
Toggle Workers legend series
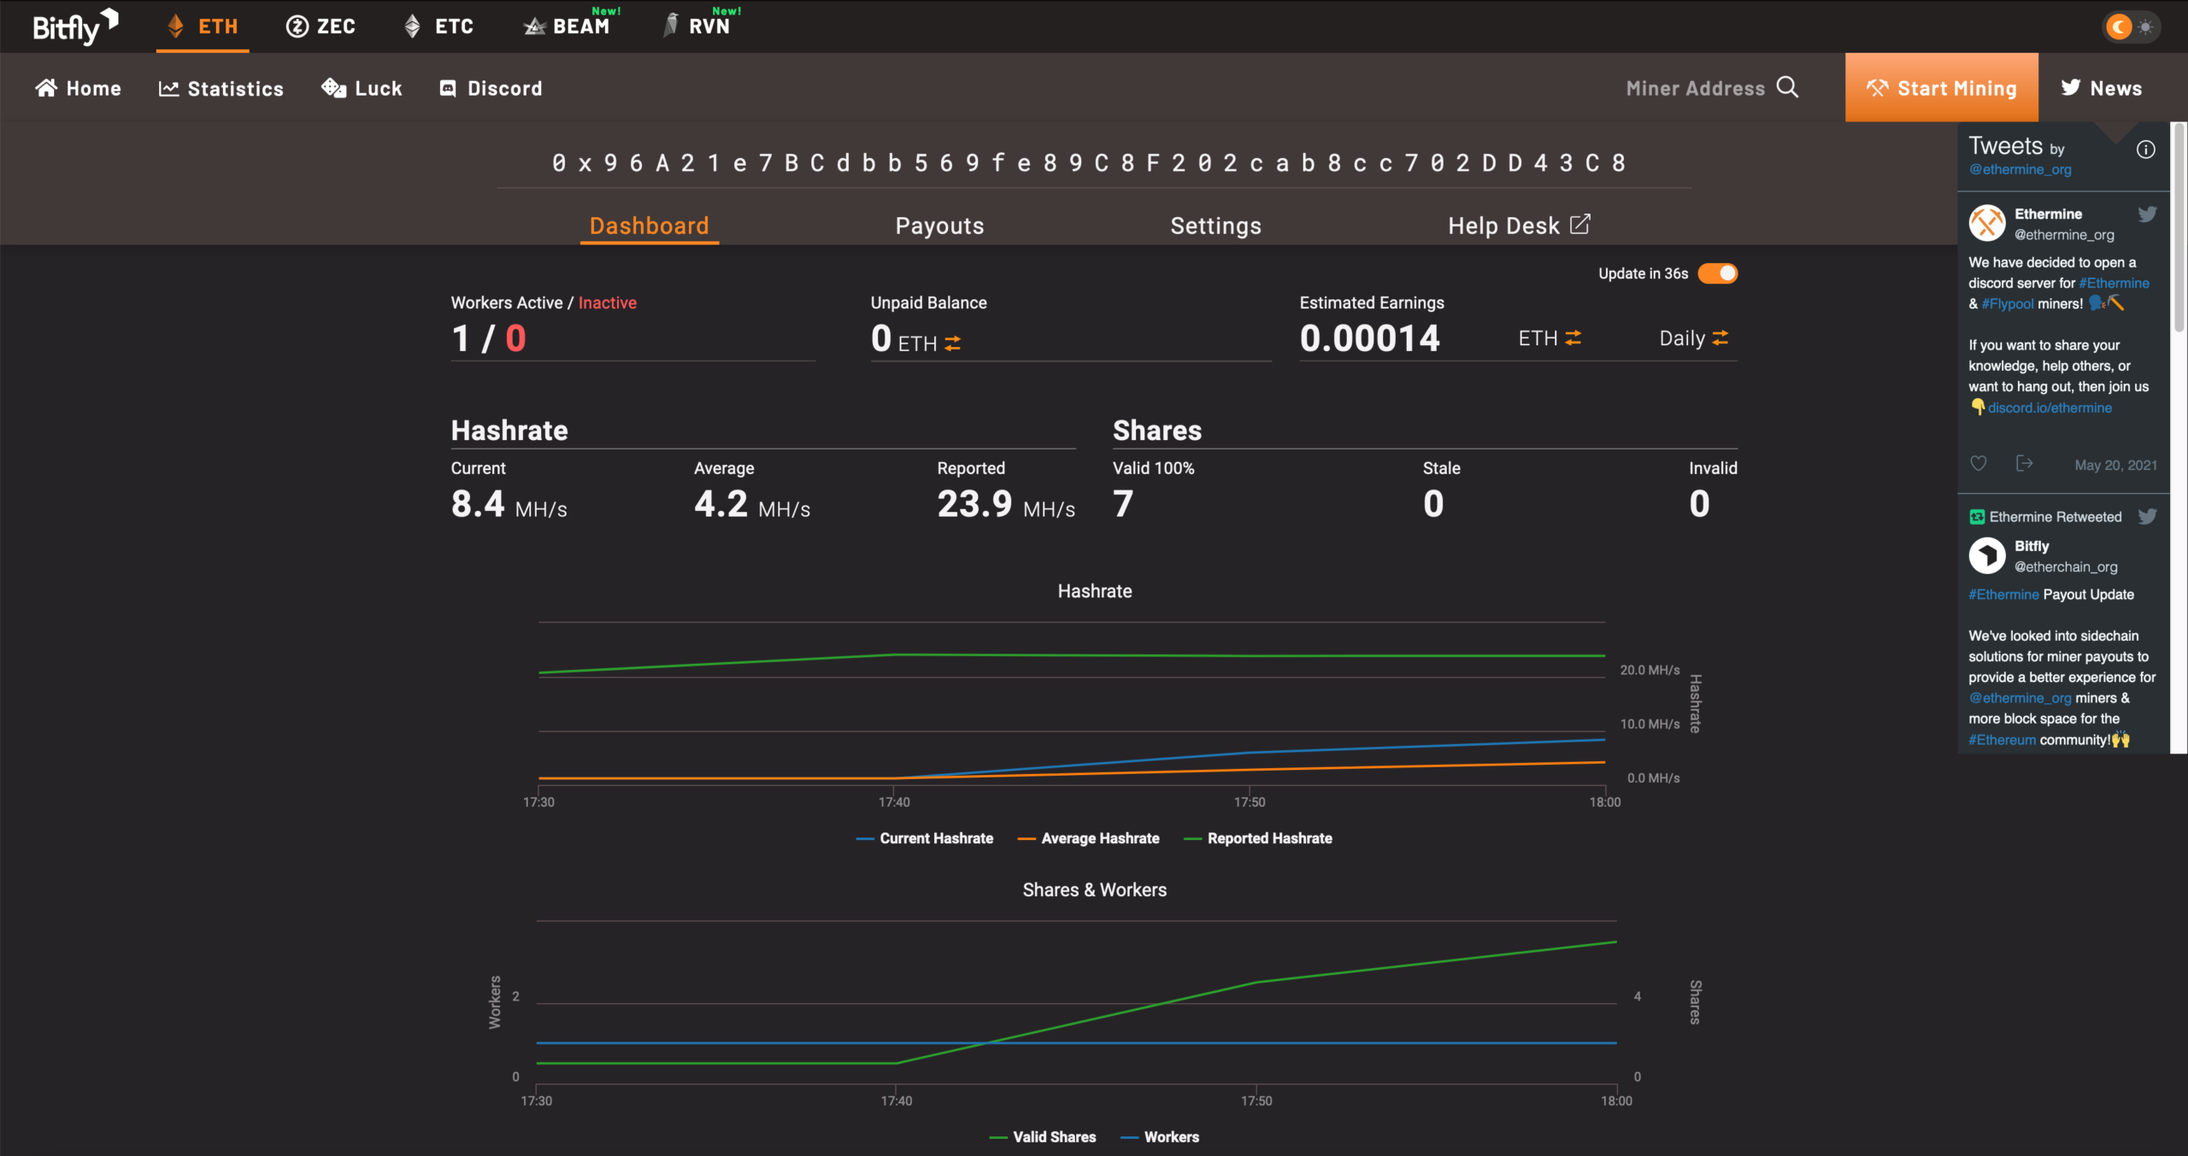1160,1137
